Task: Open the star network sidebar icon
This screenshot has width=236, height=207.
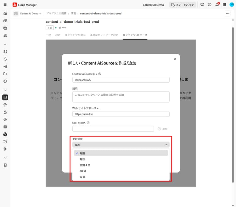Action: 5,120
